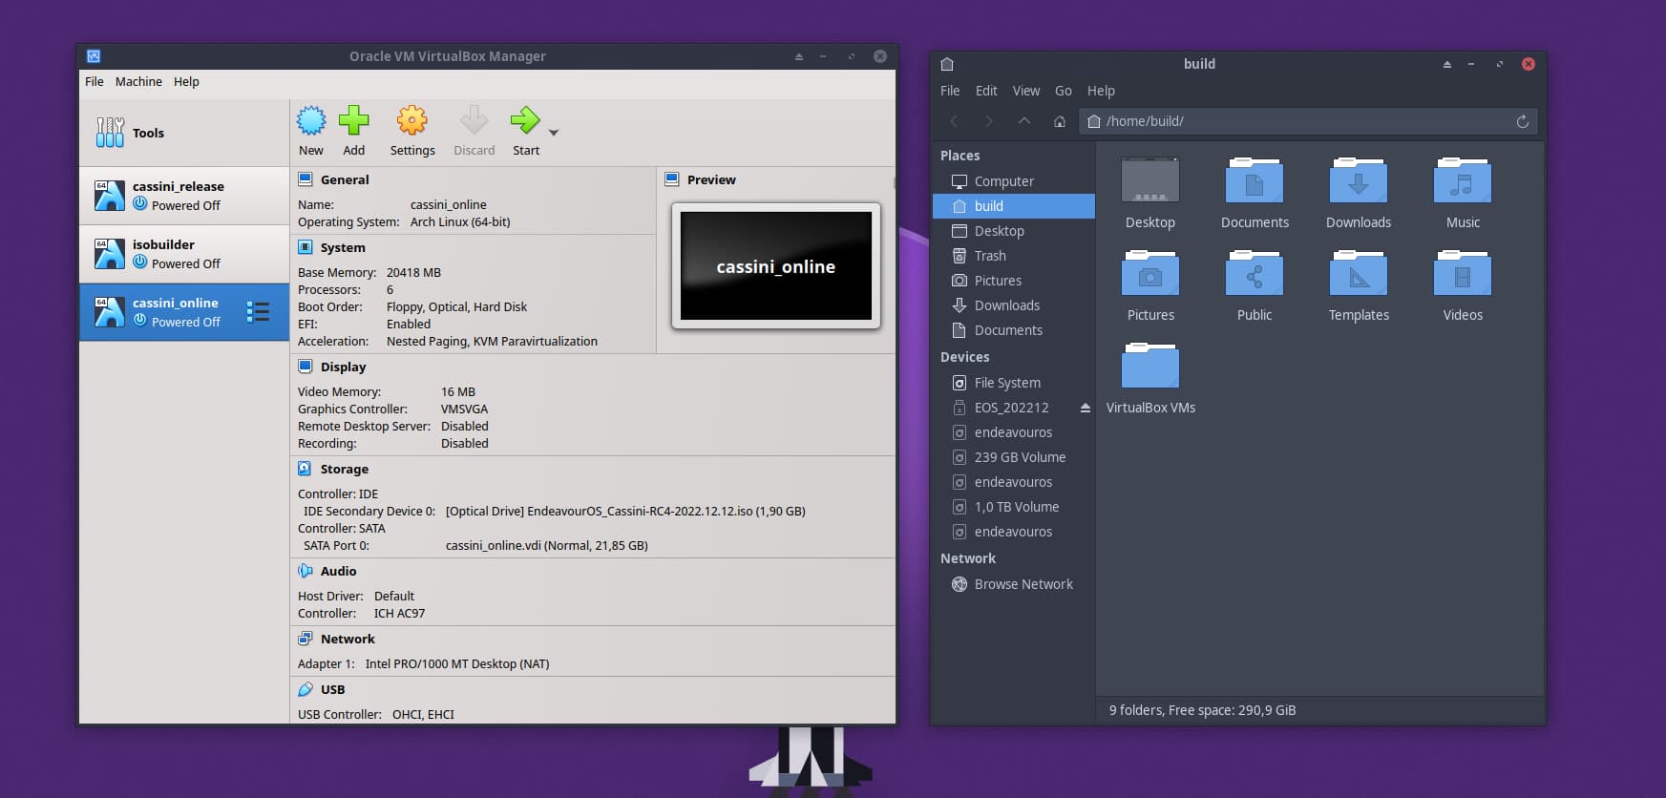
Task: Select Pictures in Places sidebar
Action: pyautogui.click(x=1014, y=281)
